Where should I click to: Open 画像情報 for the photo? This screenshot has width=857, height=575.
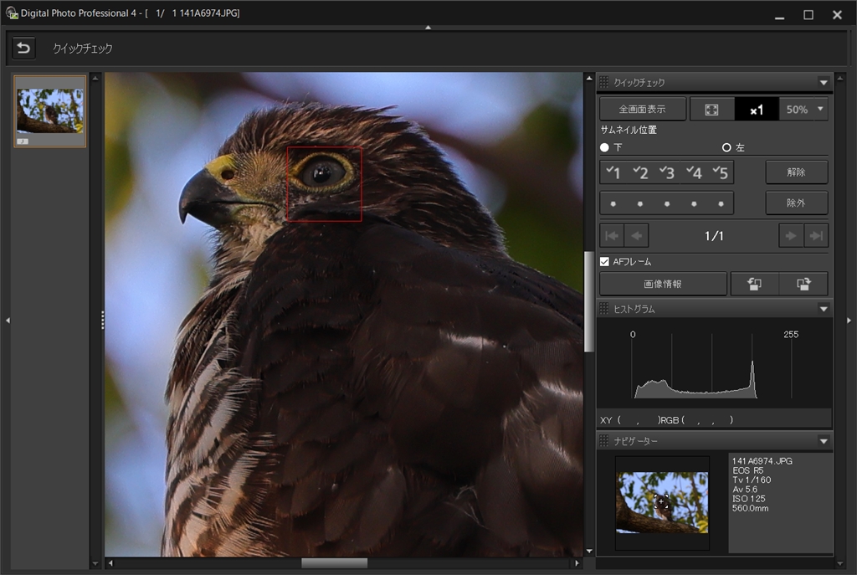(663, 284)
